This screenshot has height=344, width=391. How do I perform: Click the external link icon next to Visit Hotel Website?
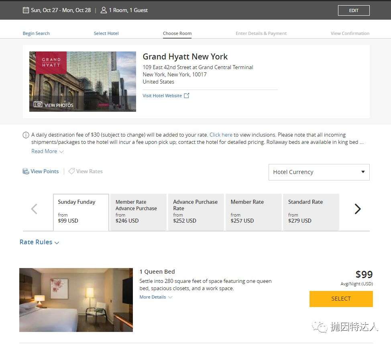coord(187,96)
